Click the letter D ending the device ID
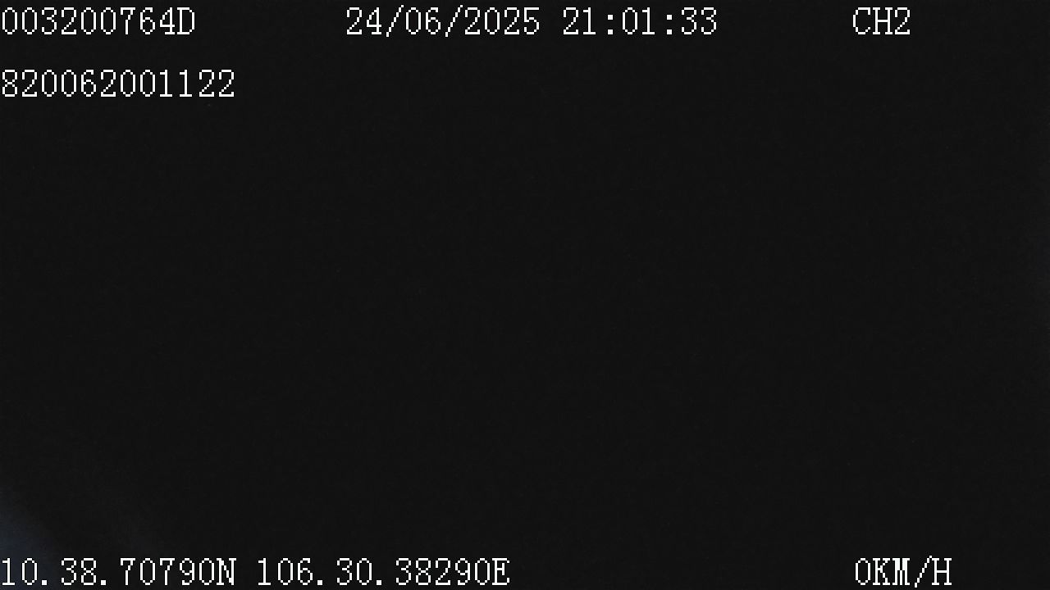The image size is (1050, 590). click(x=187, y=21)
